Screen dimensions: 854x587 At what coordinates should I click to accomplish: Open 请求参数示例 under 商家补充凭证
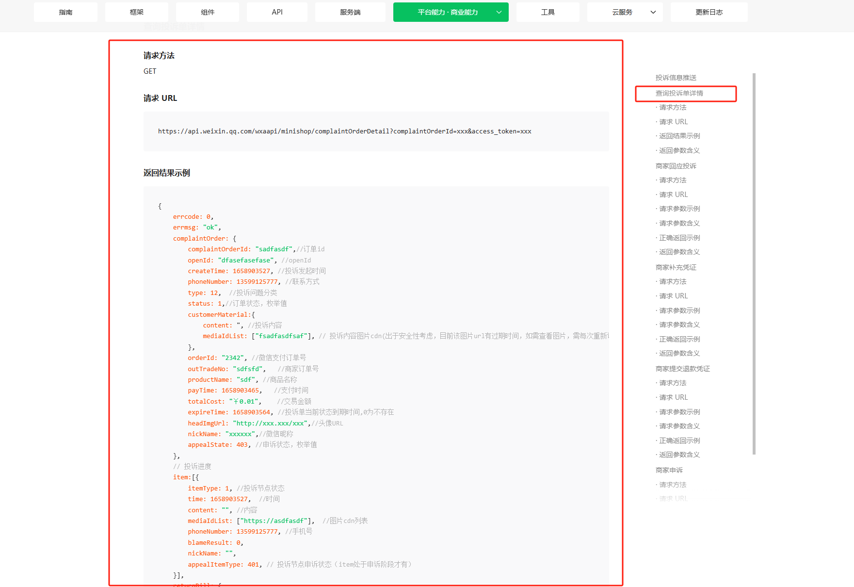pos(679,310)
